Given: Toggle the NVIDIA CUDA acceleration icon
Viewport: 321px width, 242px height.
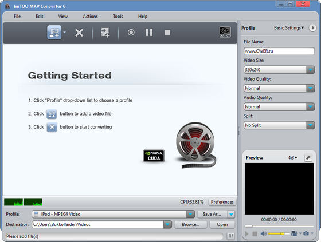Looking at the screenshot, I should pyautogui.click(x=225, y=32).
